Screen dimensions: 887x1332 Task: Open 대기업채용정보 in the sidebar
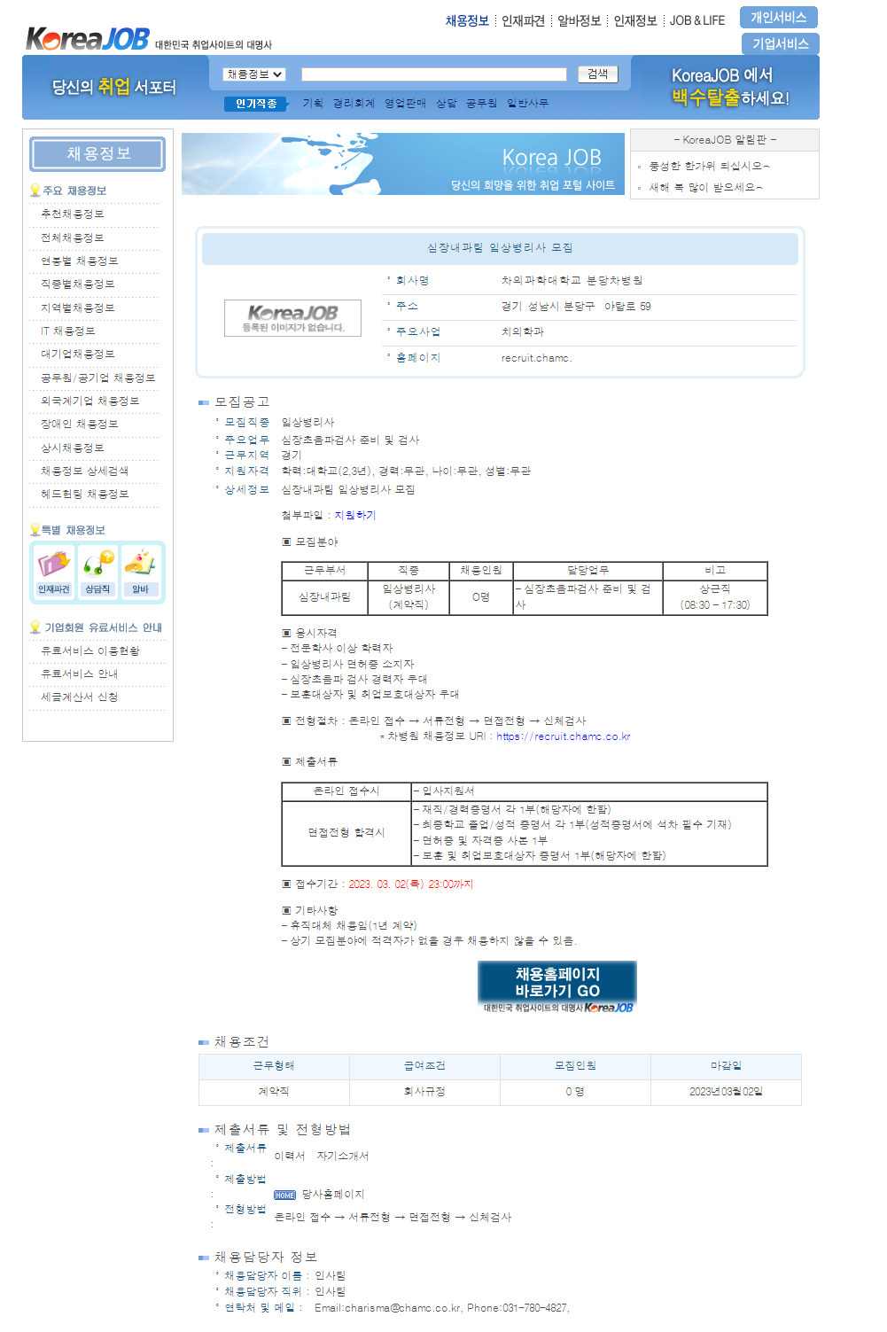coord(78,354)
